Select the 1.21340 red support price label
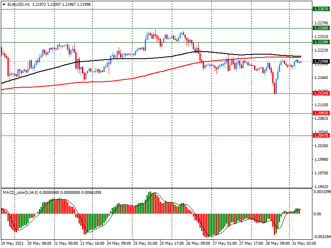This screenshot has width=331, height=248. [321, 93]
